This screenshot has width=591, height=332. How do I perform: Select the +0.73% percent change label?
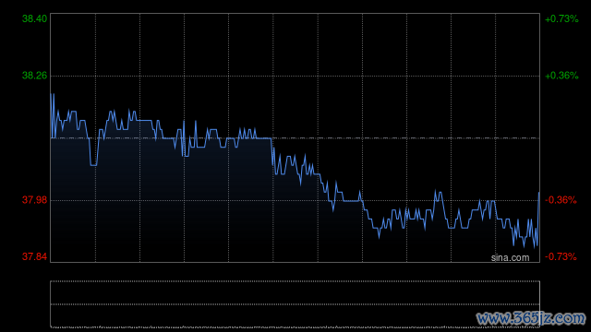[561, 18]
